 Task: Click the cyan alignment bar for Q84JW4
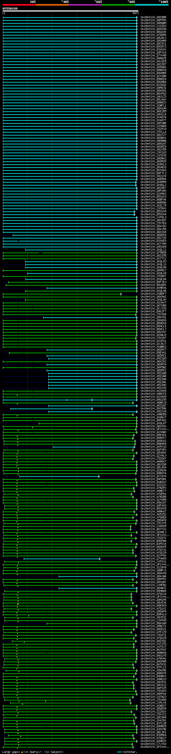tap(98, 576)
